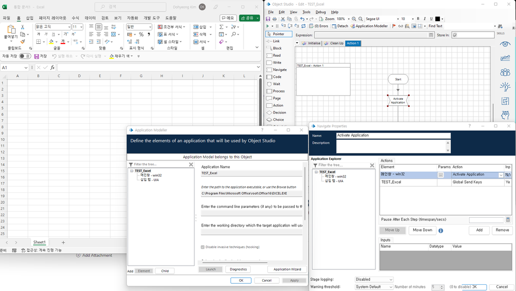Open the Activate Application action dropdown
The image size is (516, 291).
point(500,175)
